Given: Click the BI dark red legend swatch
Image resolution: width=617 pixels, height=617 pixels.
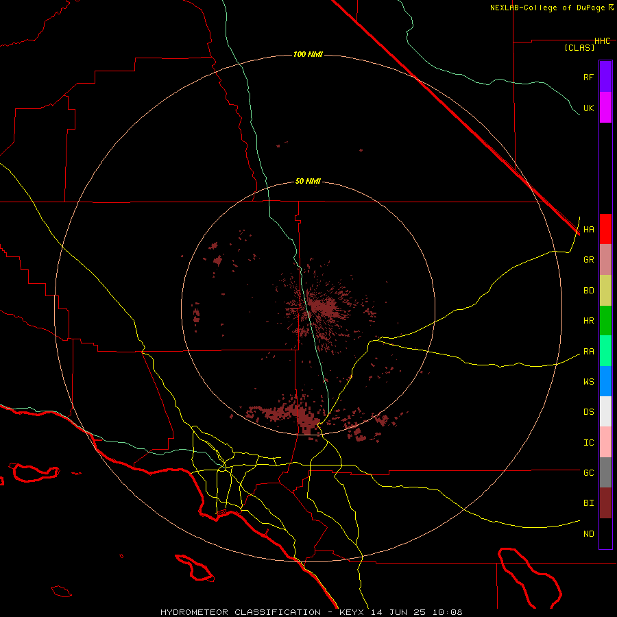Looking at the screenshot, I should [605, 503].
